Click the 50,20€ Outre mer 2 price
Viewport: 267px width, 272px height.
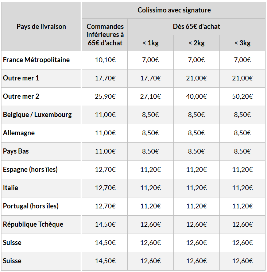(x=242, y=96)
